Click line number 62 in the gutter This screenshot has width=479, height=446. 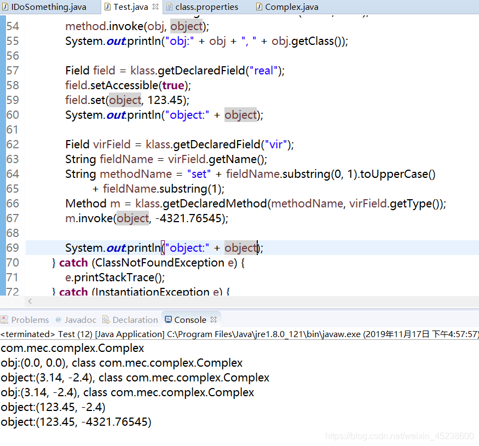[13, 144]
